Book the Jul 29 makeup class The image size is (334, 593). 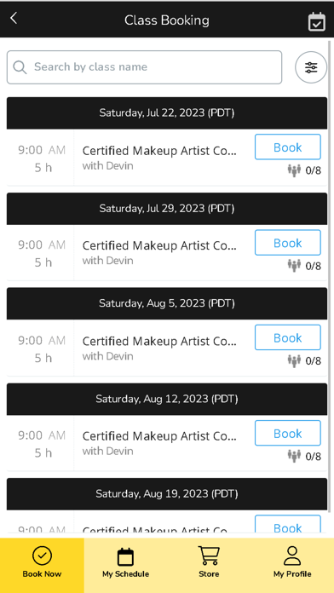[288, 243]
